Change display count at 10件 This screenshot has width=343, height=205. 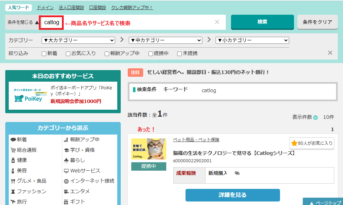point(329,117)
